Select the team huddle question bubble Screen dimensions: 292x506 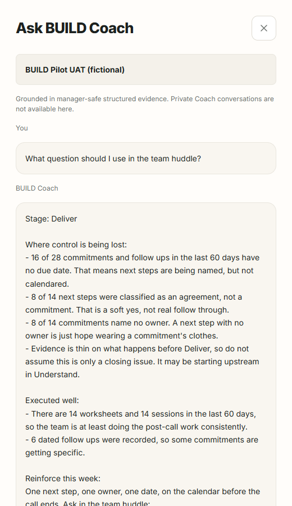145,159
